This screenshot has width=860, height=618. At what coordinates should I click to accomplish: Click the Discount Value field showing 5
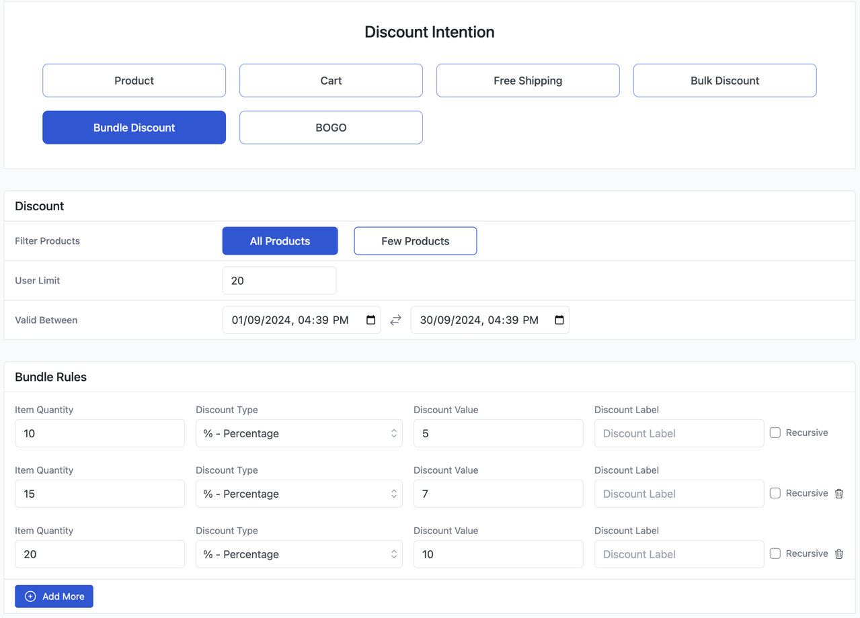click(x=498, y=433)
